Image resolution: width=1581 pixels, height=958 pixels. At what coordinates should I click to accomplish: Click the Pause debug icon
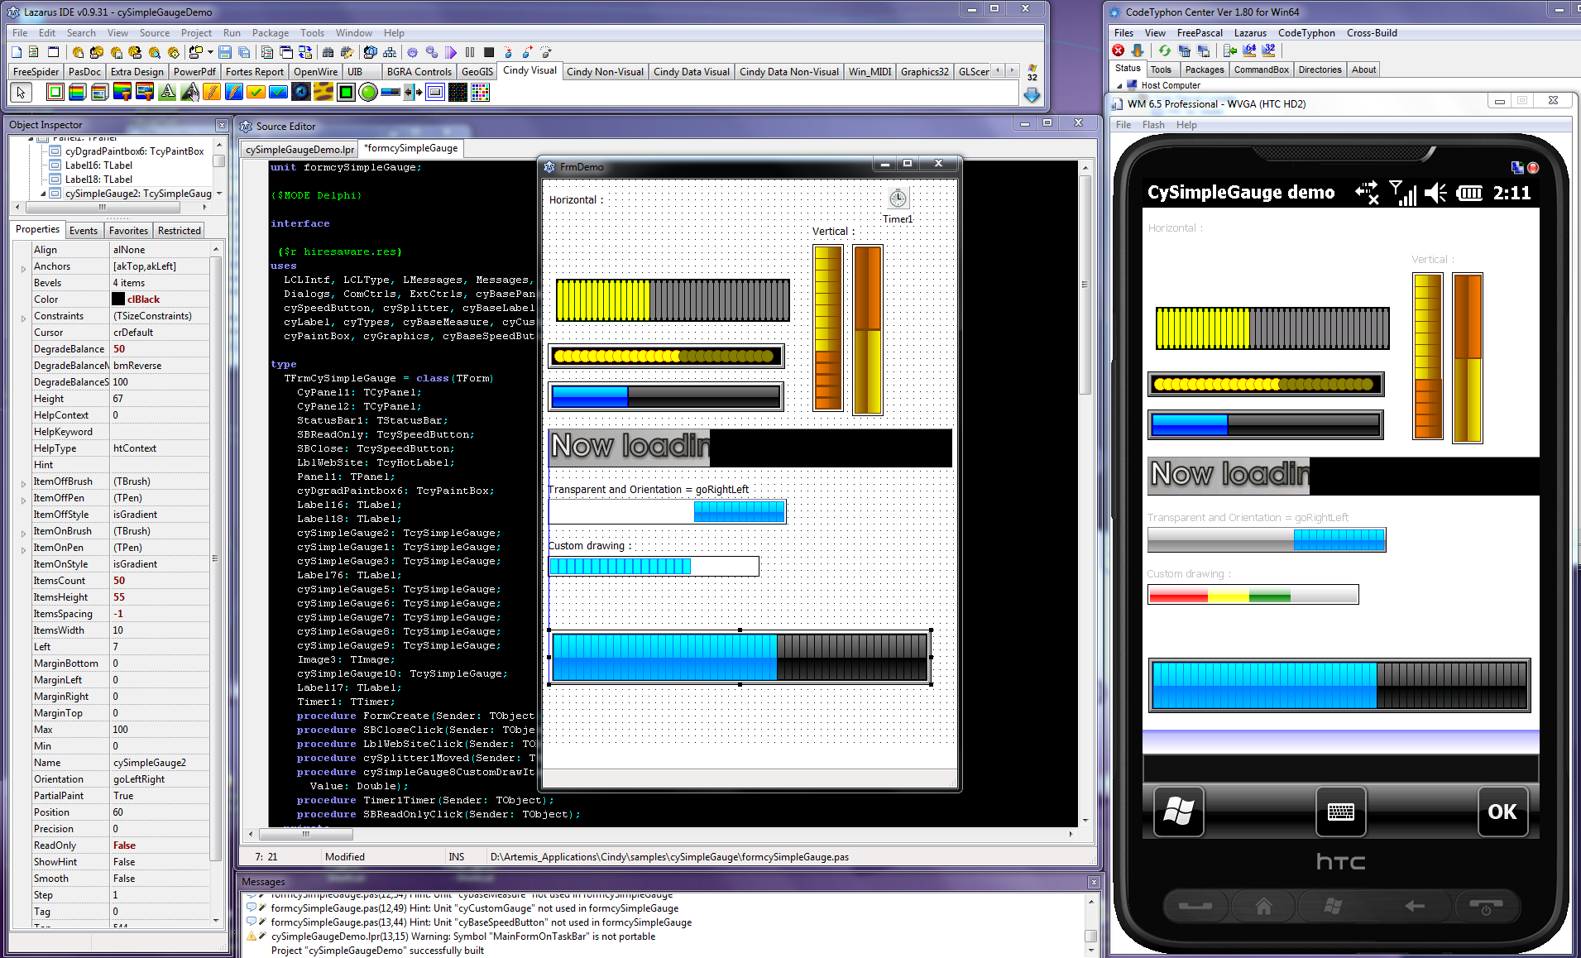[470, 52]
